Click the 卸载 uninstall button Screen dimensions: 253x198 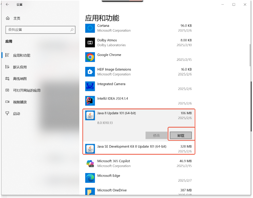click(181, 135)
